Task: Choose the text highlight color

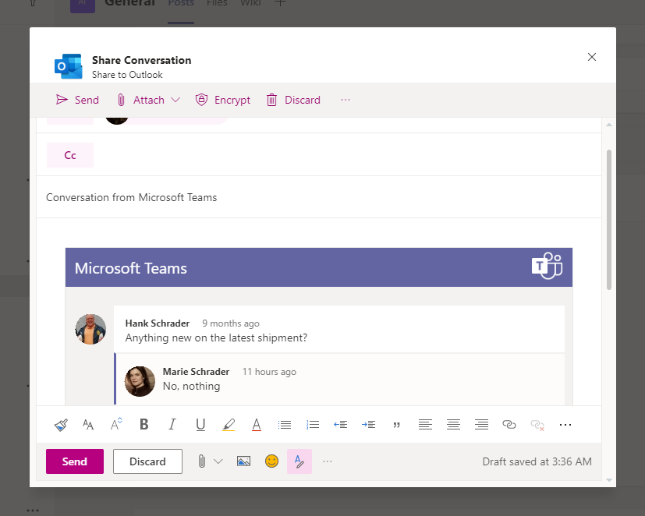Action: click(229, 425)
